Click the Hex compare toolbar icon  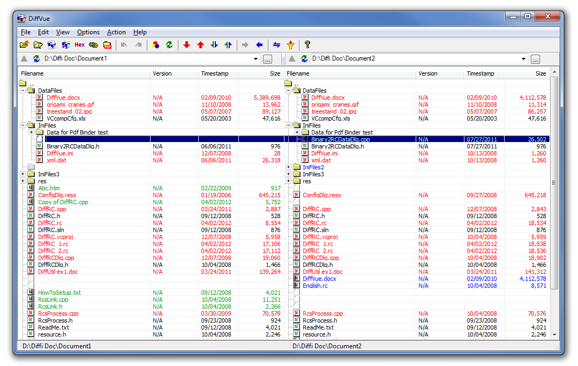[79, 45]
